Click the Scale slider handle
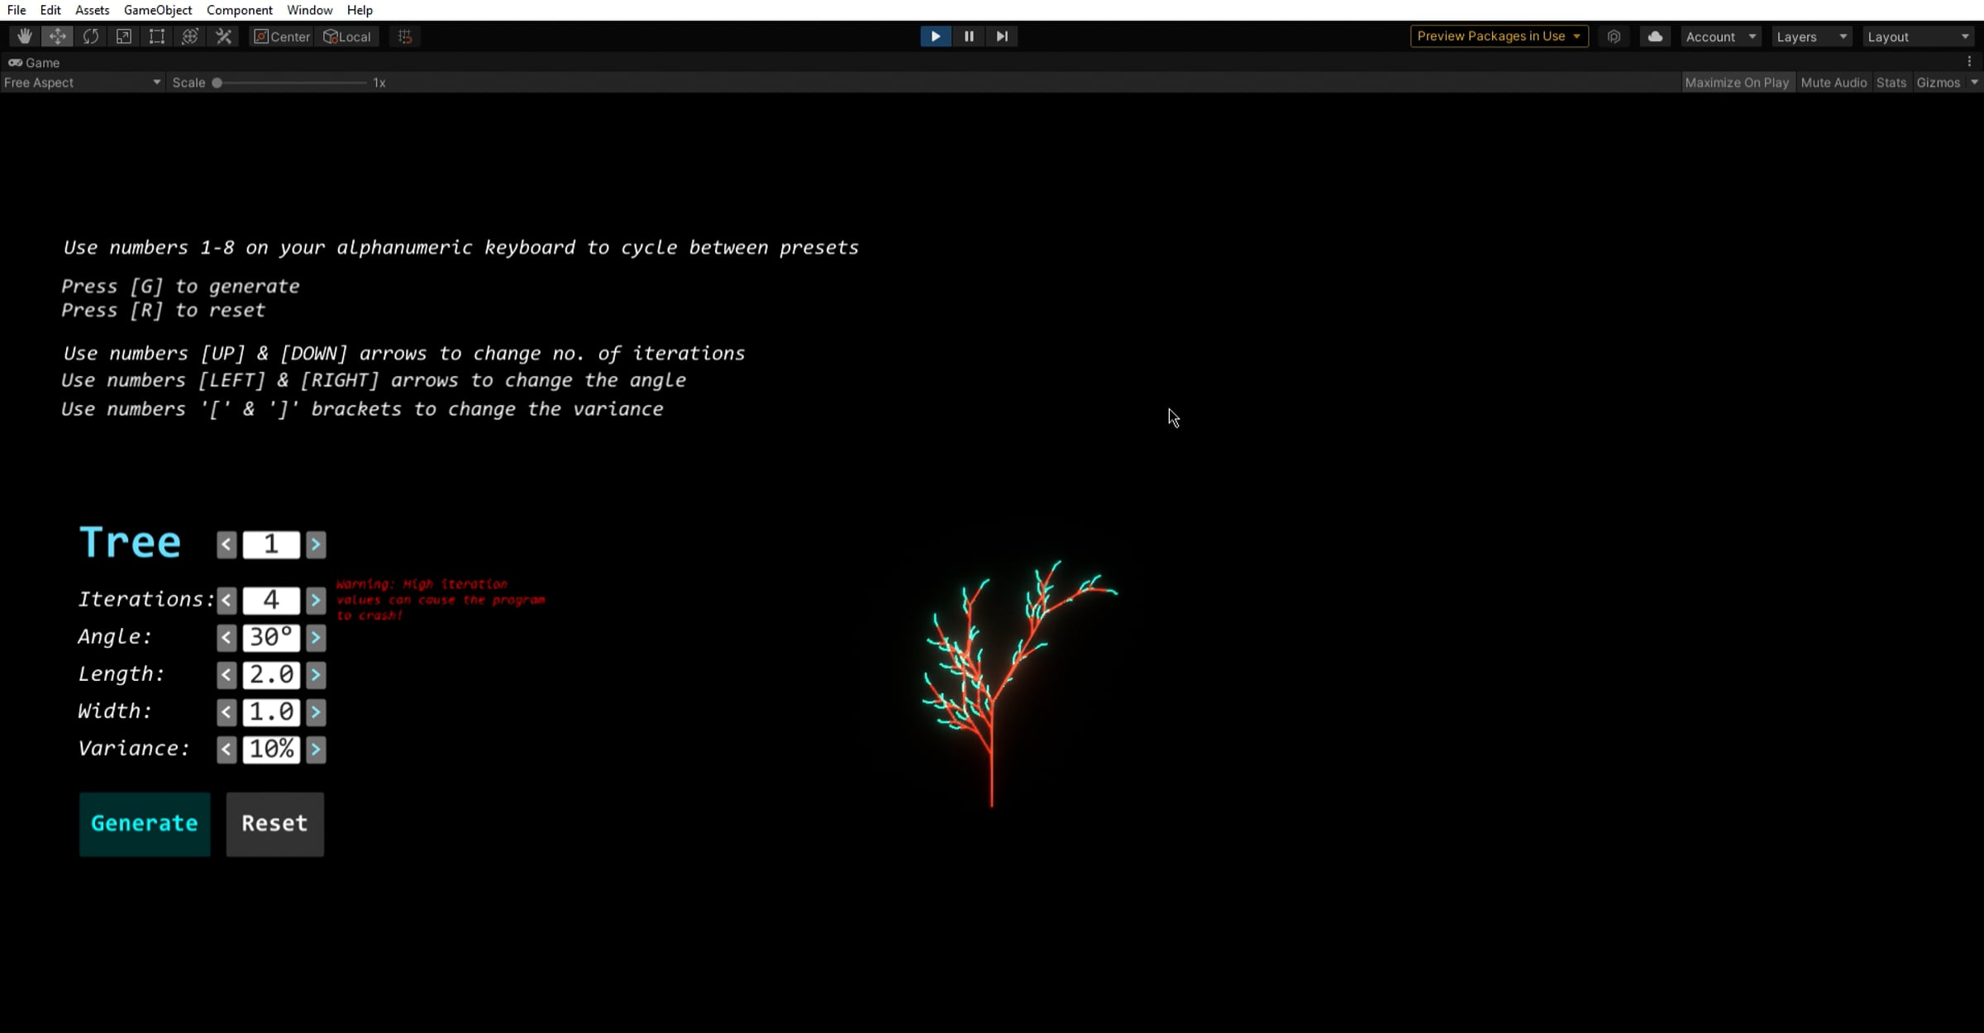The image size is (1984, 1033). 217,83
